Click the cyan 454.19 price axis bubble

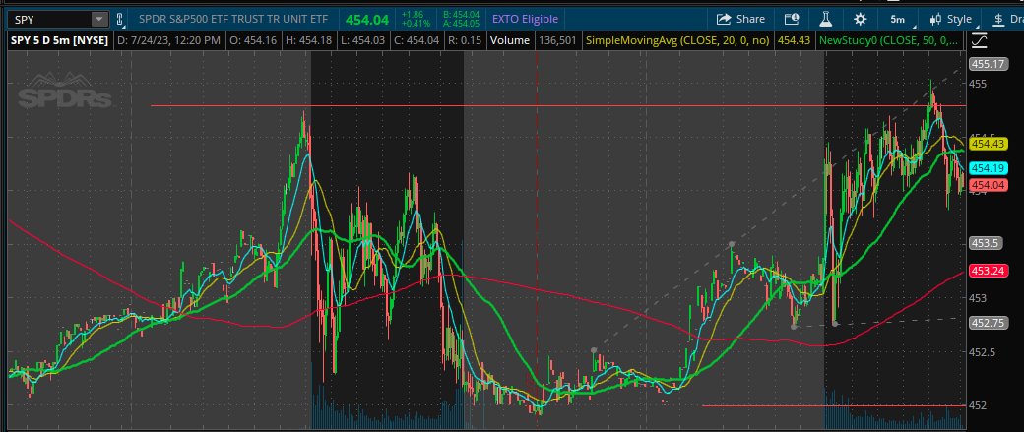pos(988,167)
